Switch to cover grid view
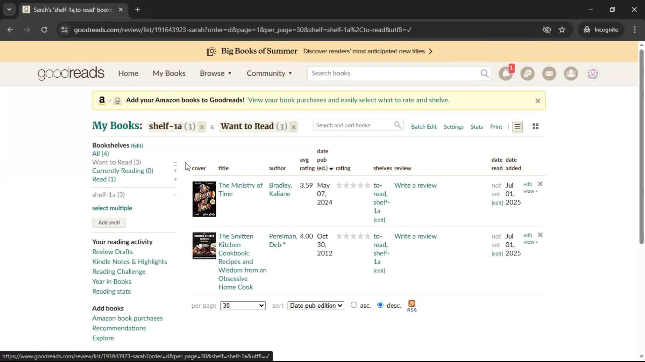The width and height of the screenshot is (645, 362). click(x=535, y=126)
